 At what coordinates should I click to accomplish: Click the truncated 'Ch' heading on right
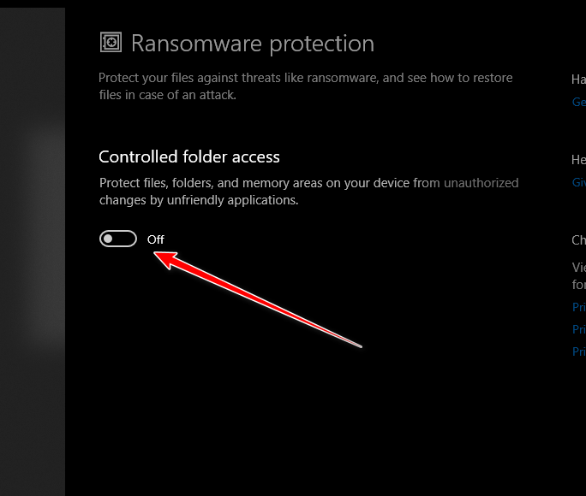pos(578,240)
